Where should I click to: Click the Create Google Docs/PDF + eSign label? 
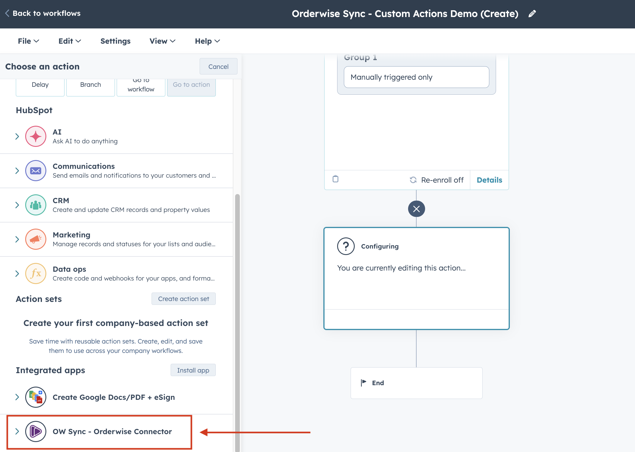point(114,397)
